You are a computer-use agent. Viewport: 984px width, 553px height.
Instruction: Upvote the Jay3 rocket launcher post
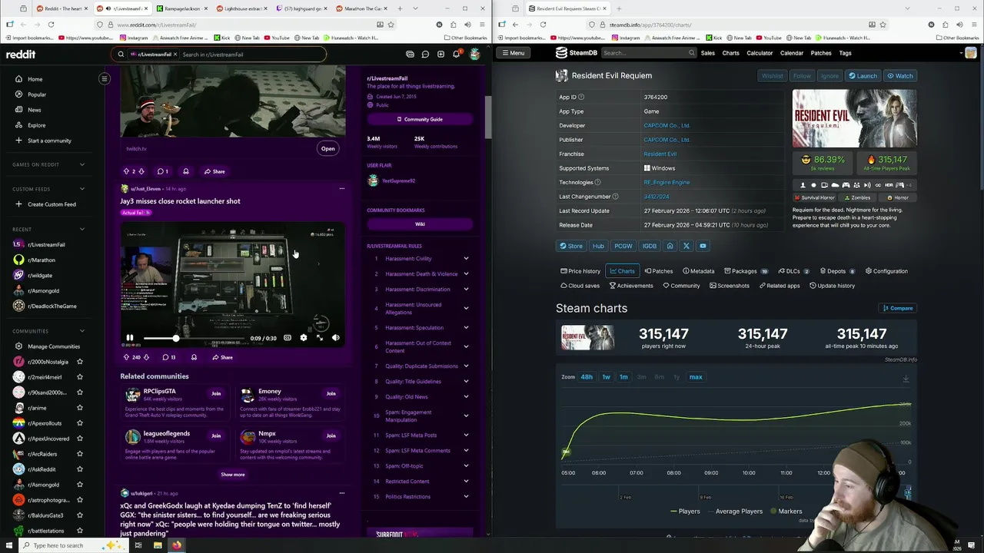point(126,357)
